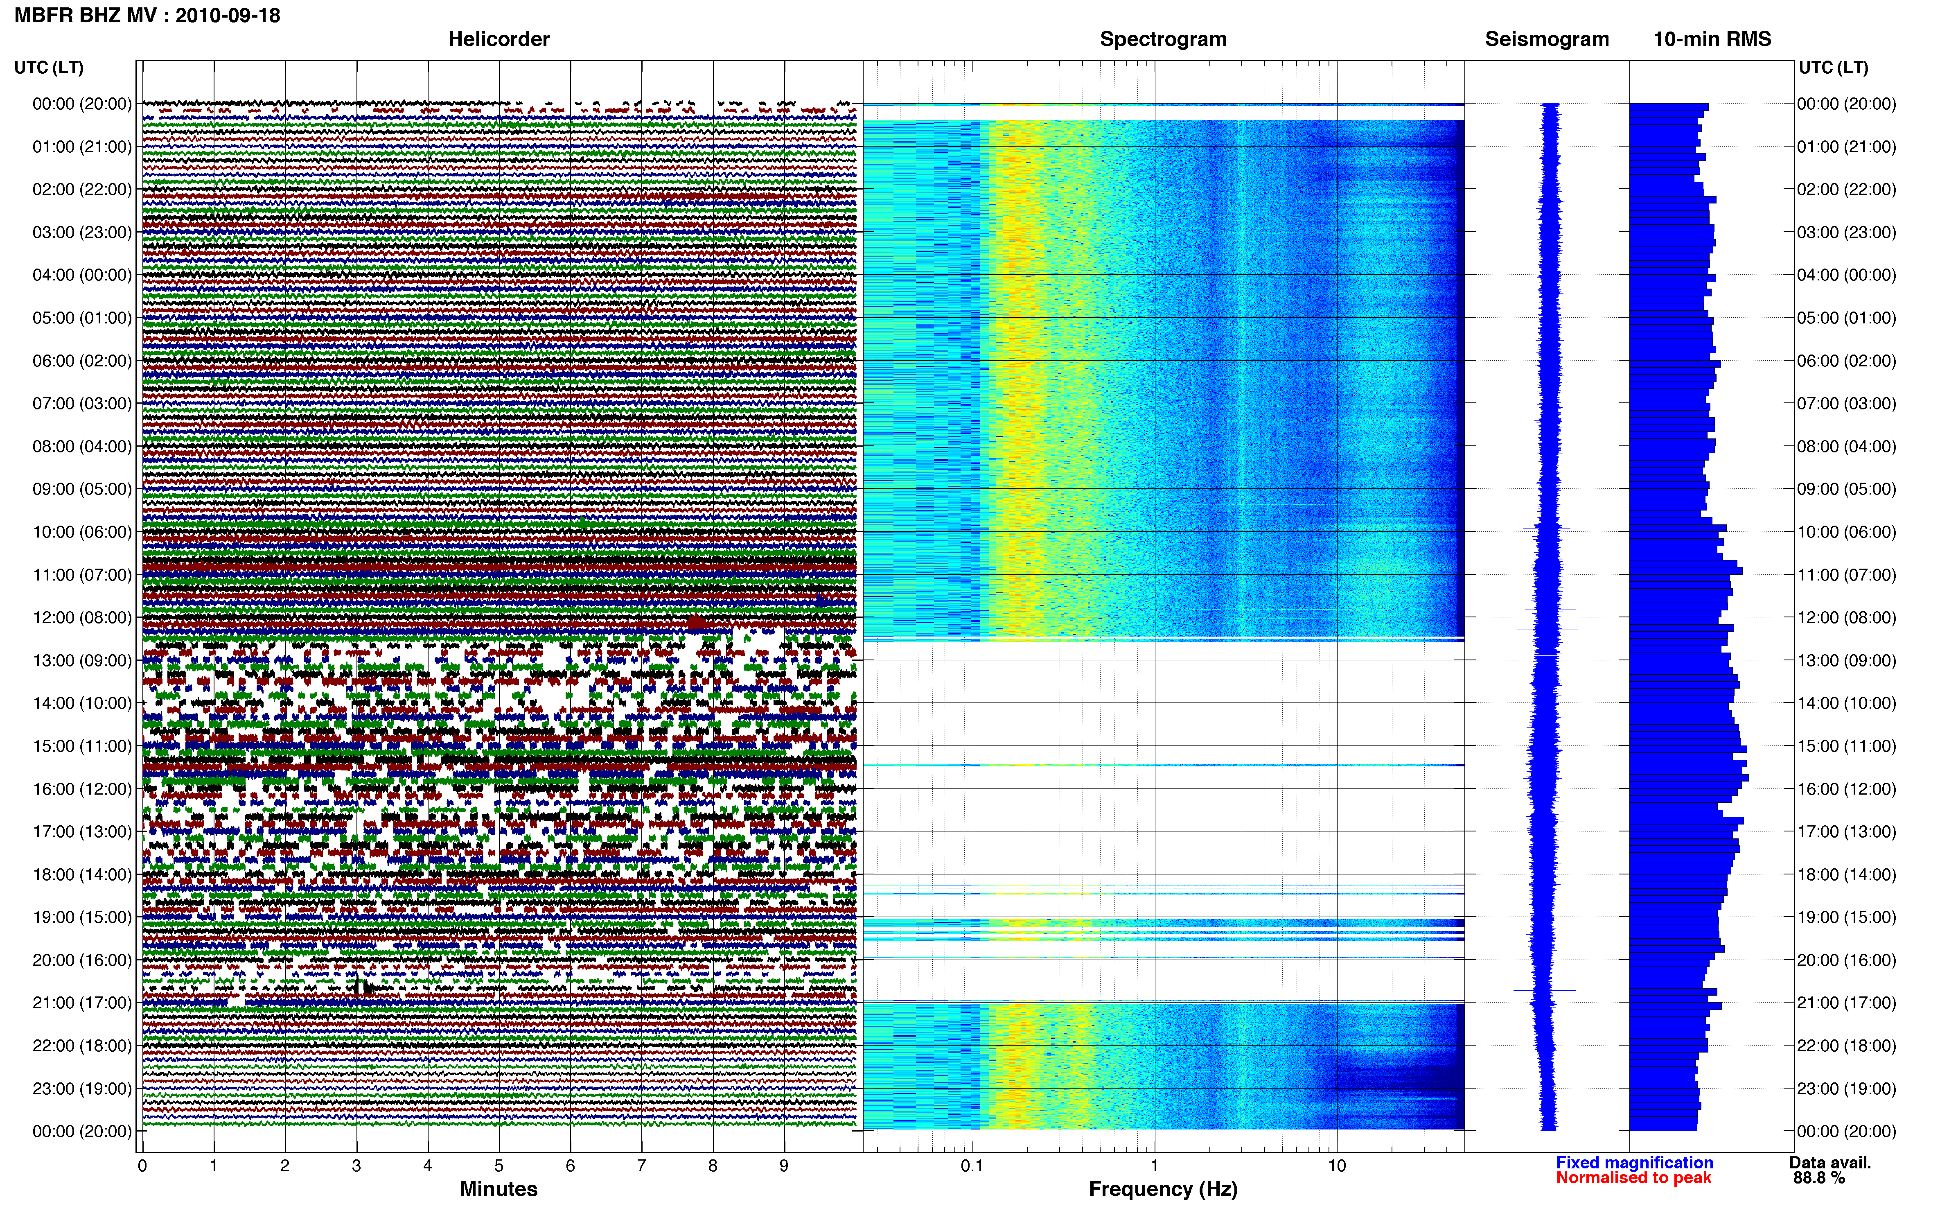
Task: Click the '5' tick on Minutes axis
Action: [499, 1166]
